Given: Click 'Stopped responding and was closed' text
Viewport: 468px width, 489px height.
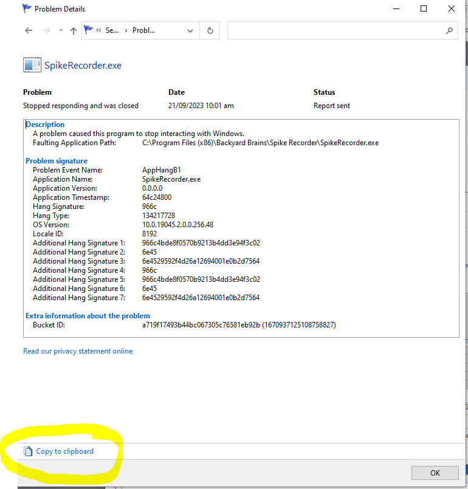Looking at the screenshot, I should pyautogui.click(x=81, y=106).
